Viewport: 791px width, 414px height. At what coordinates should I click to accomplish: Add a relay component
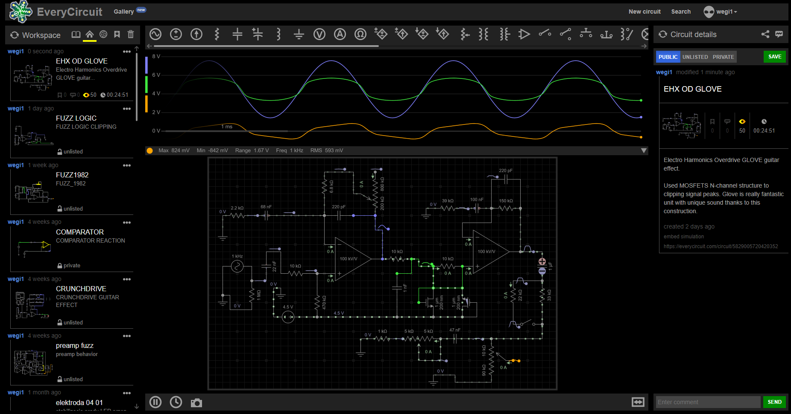pos(627,34)
